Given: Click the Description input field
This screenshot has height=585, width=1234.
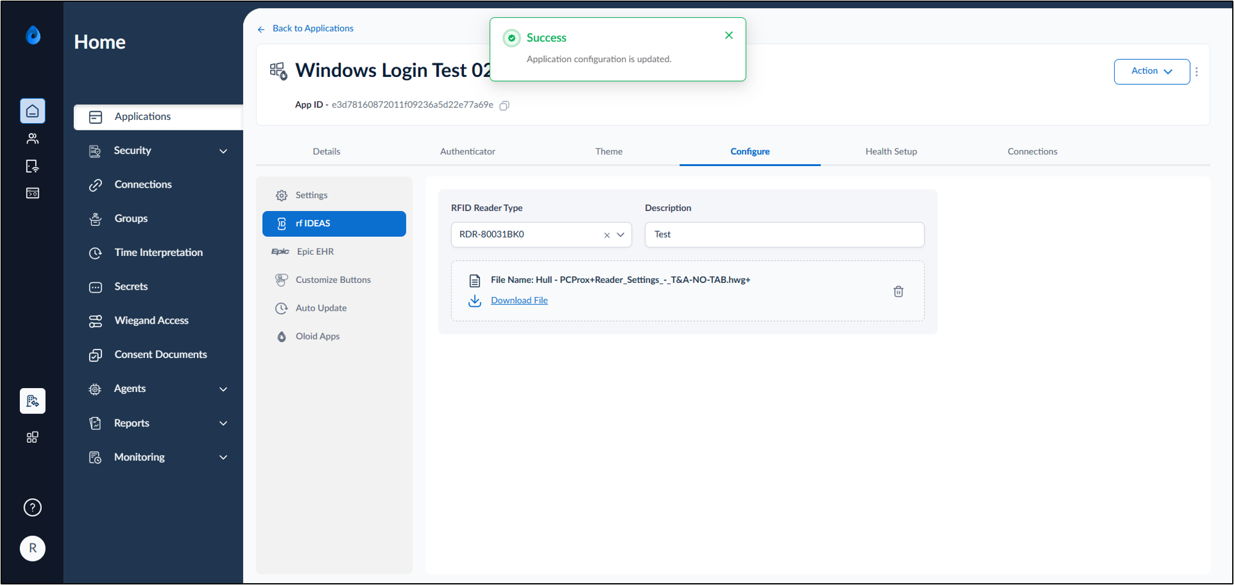Looking at the screenshot, I should (784, 235).
